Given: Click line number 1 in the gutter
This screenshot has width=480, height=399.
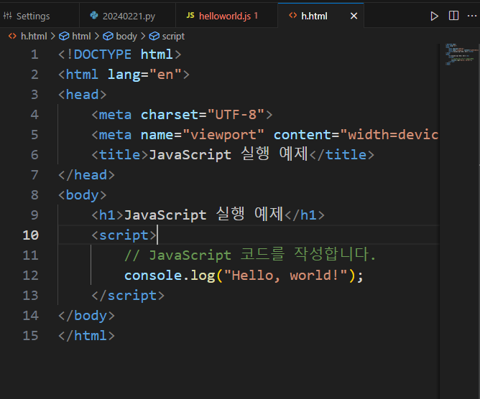Looking at the screenshot, I should (34, 55).
